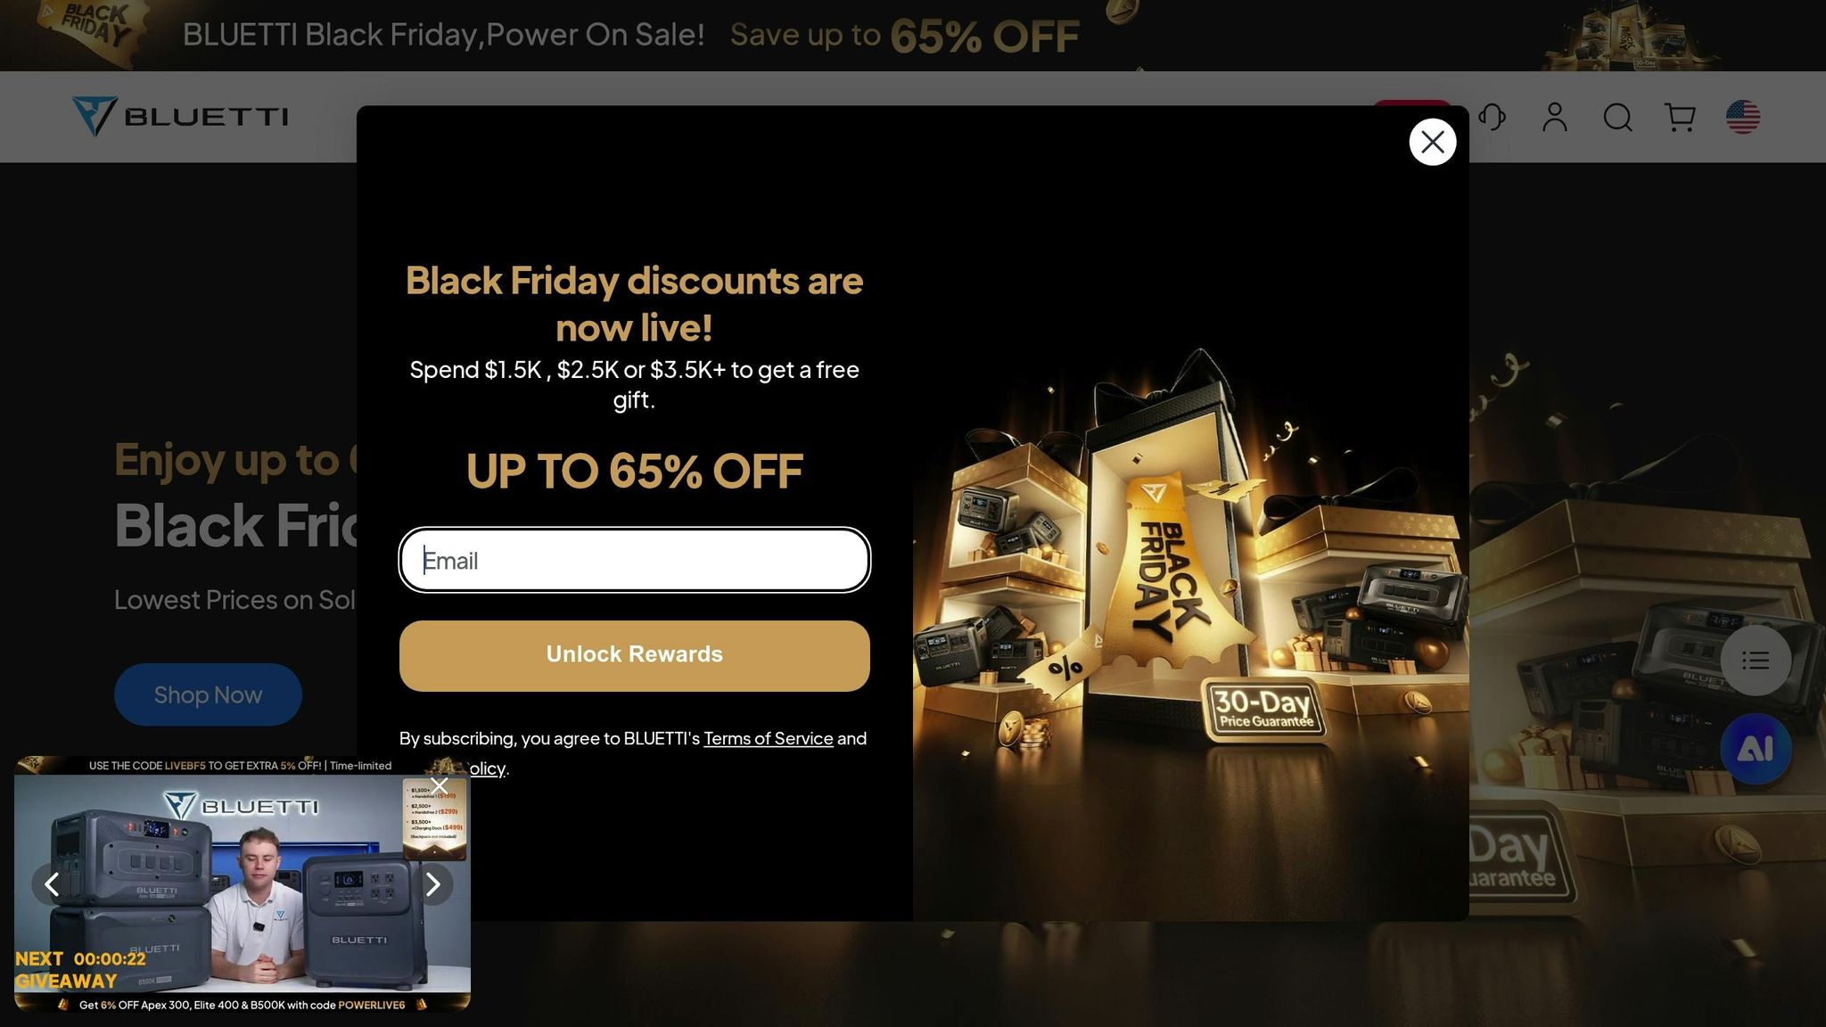Select the Shop Now button
Screen dimensions: 1826x1027
pos(208,694)
